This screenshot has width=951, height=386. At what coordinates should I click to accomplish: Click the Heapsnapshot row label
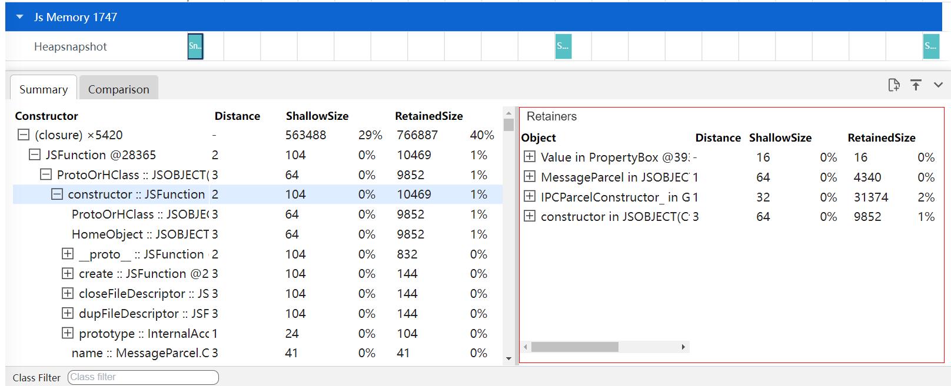(x=71, y=46)
